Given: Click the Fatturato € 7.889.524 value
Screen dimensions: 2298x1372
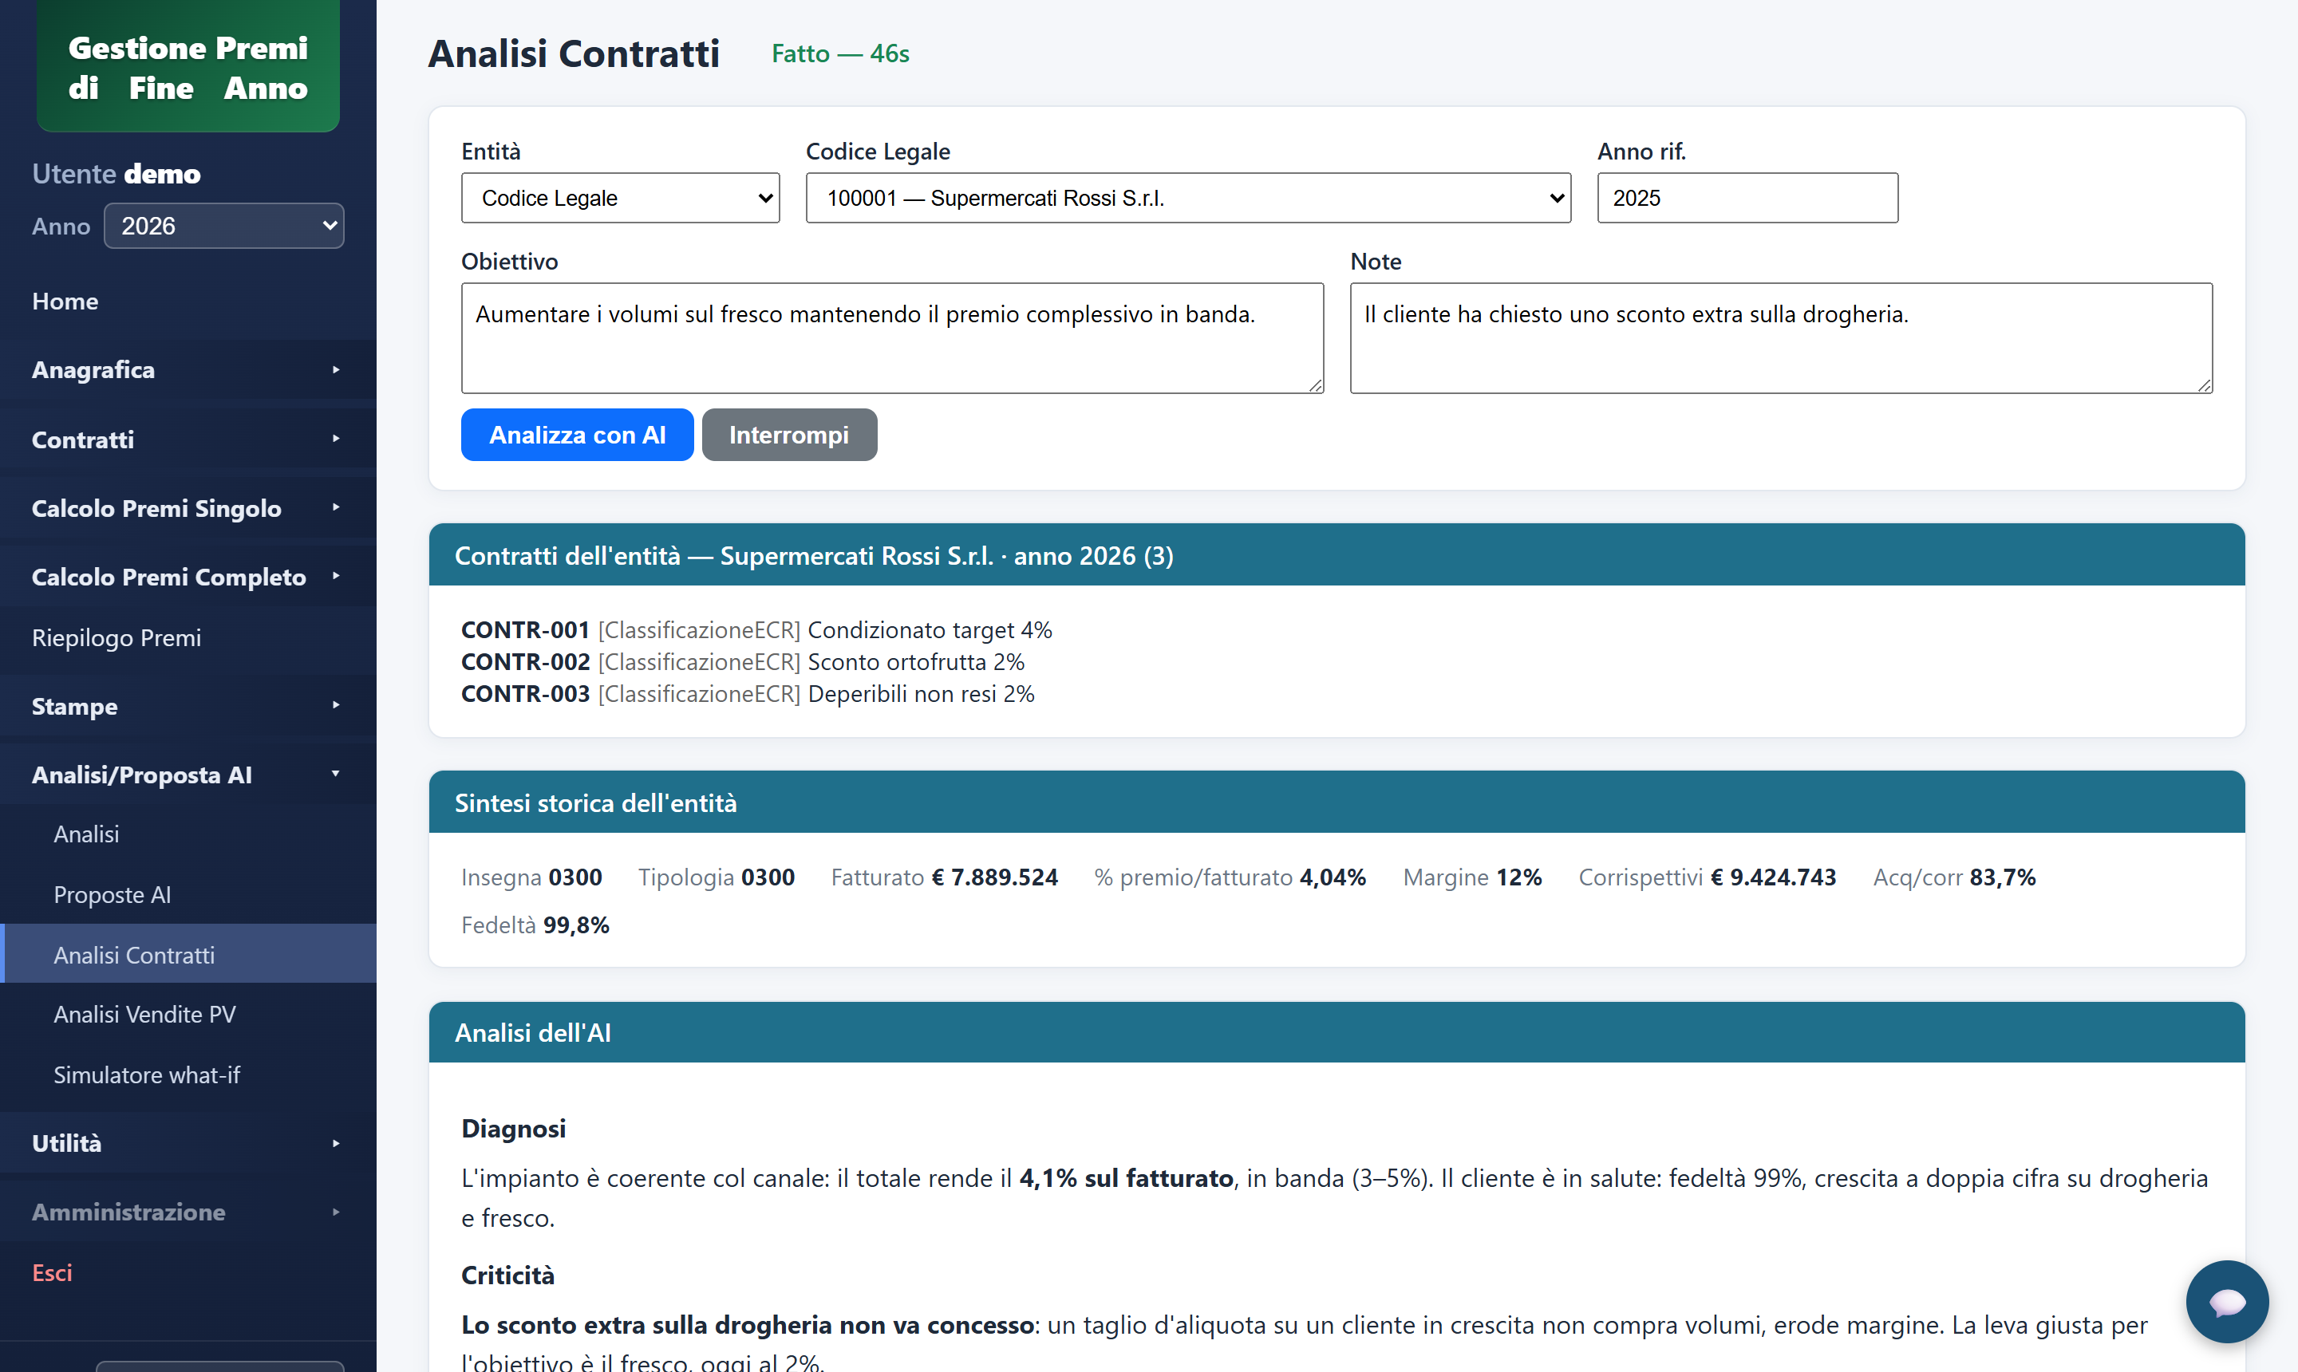Looking at the screenshot, I should [943, 877].
